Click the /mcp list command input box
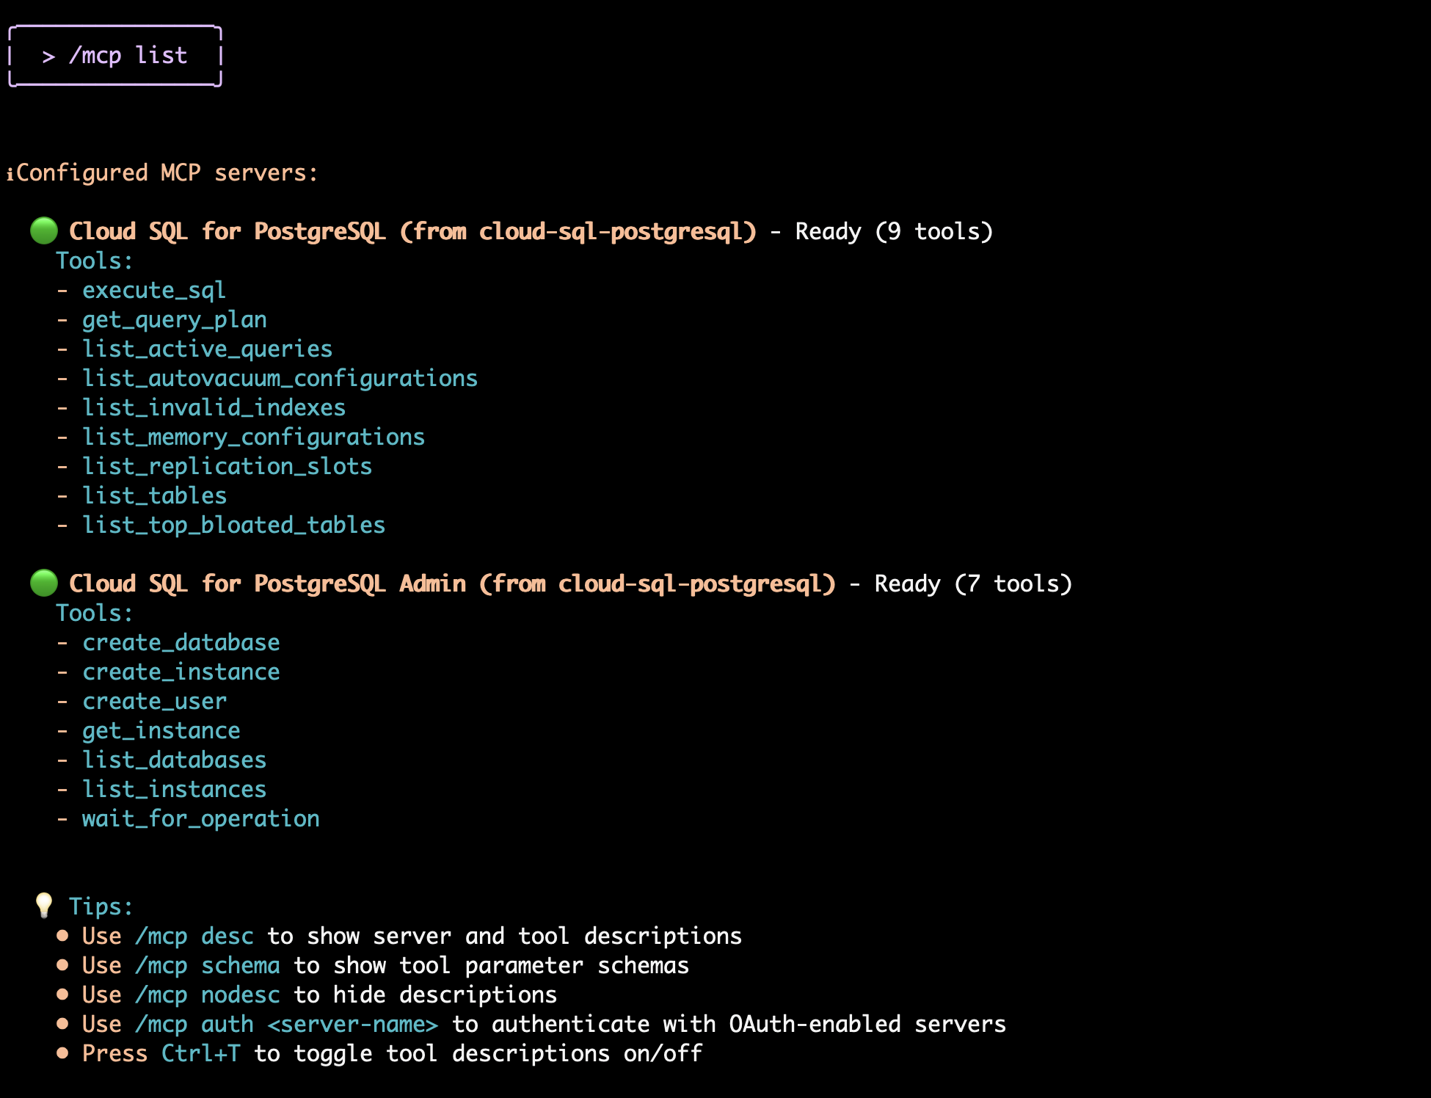This screenshot has width=1431, height=1098. click(x=115, y=57)
